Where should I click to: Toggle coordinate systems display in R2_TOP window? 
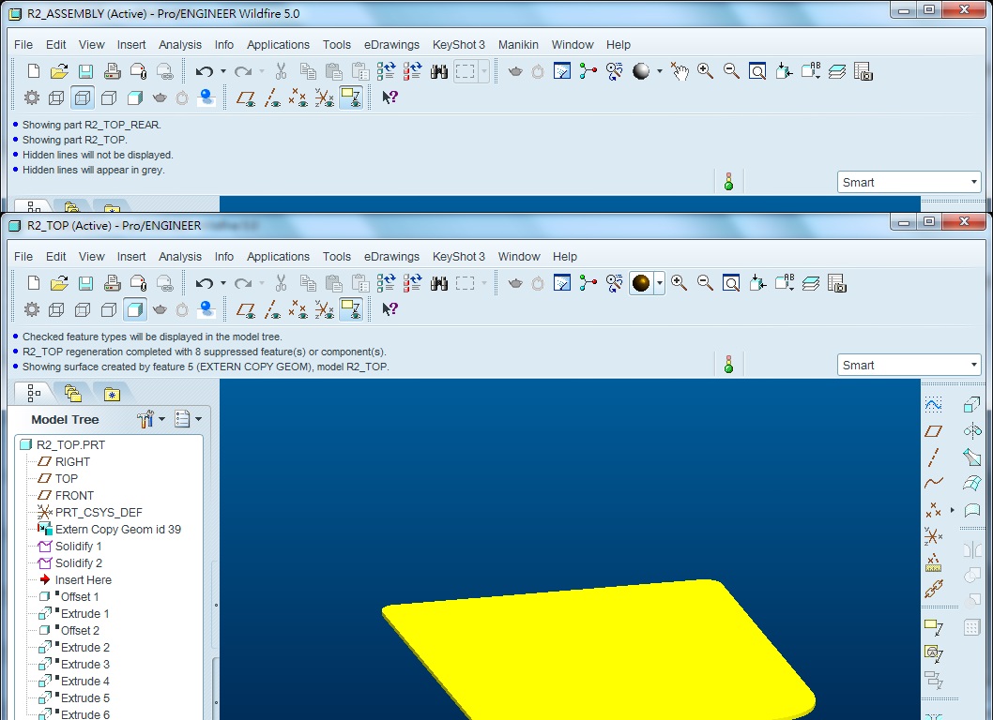pyautogui.click(x=324, y=309)
